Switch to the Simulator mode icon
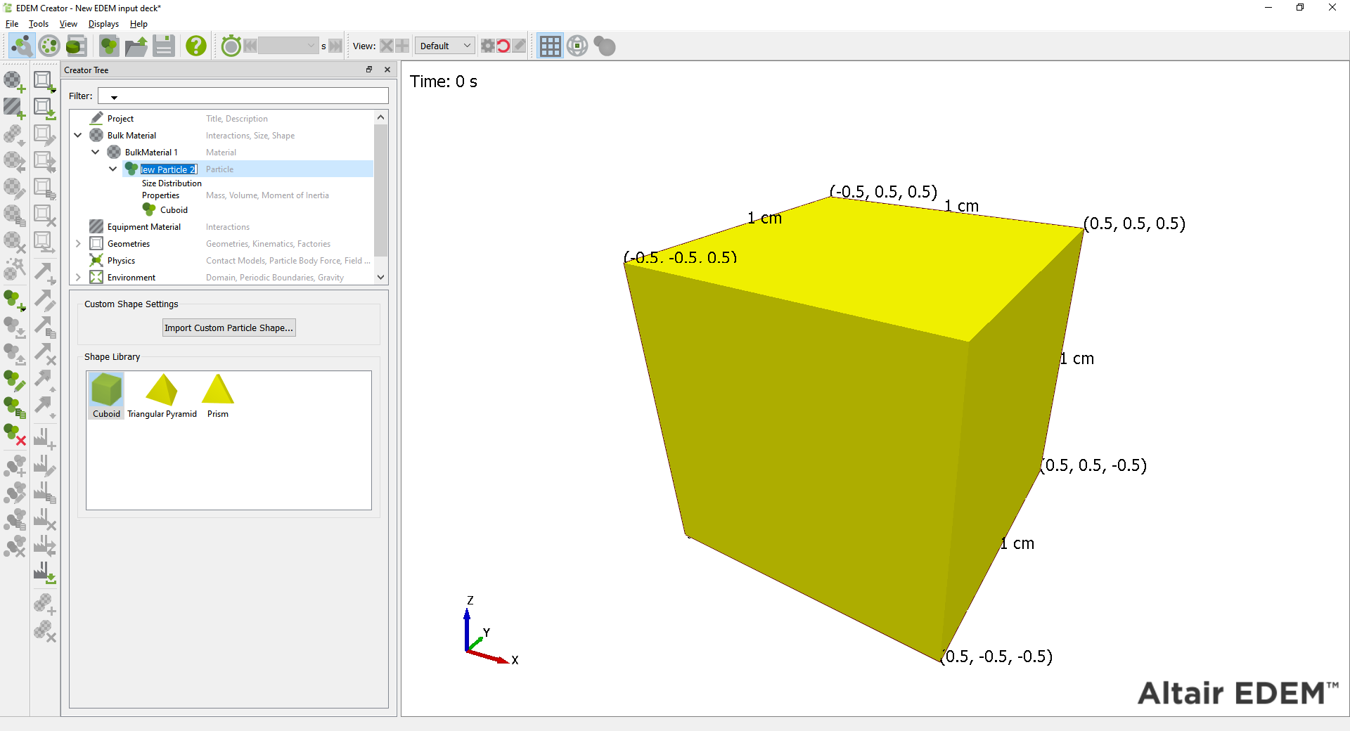The height and width of the screenshot is (731, 1350). (x=49, y=46)
